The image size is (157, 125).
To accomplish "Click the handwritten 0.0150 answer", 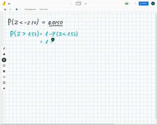I will click(56, 23).
